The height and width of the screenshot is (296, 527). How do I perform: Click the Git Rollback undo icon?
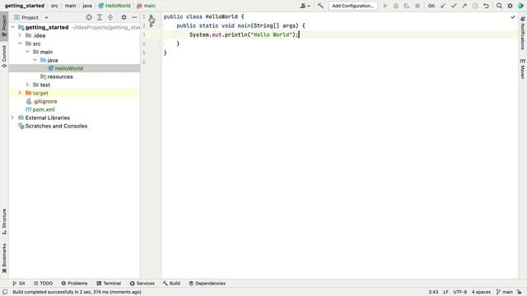486,6
